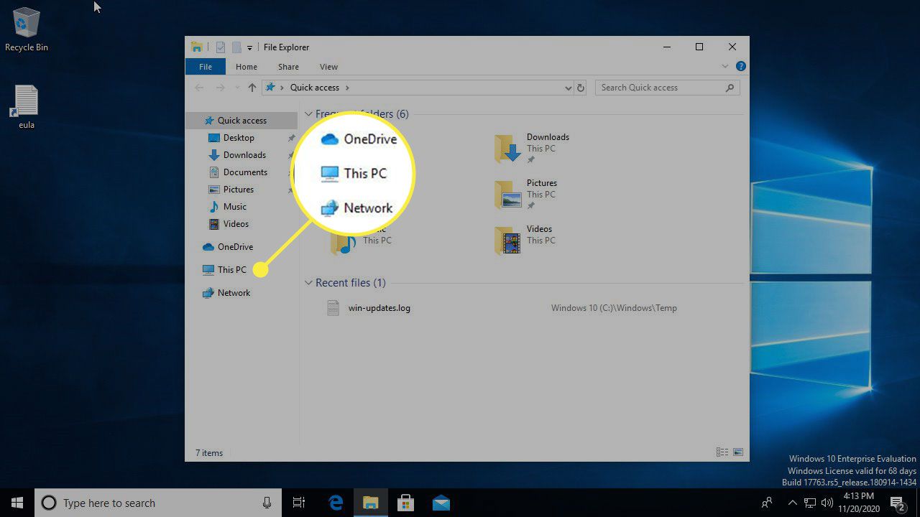Switch to large icons view layout

(738, 452)
